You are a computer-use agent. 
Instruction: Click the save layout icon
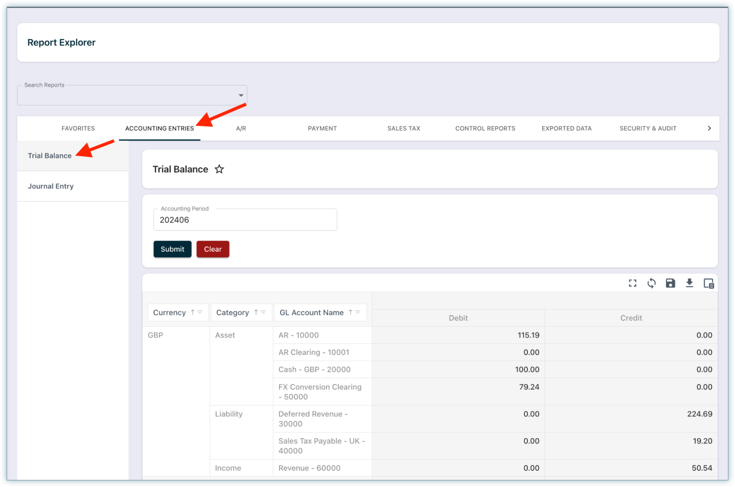tap(670, 283)
